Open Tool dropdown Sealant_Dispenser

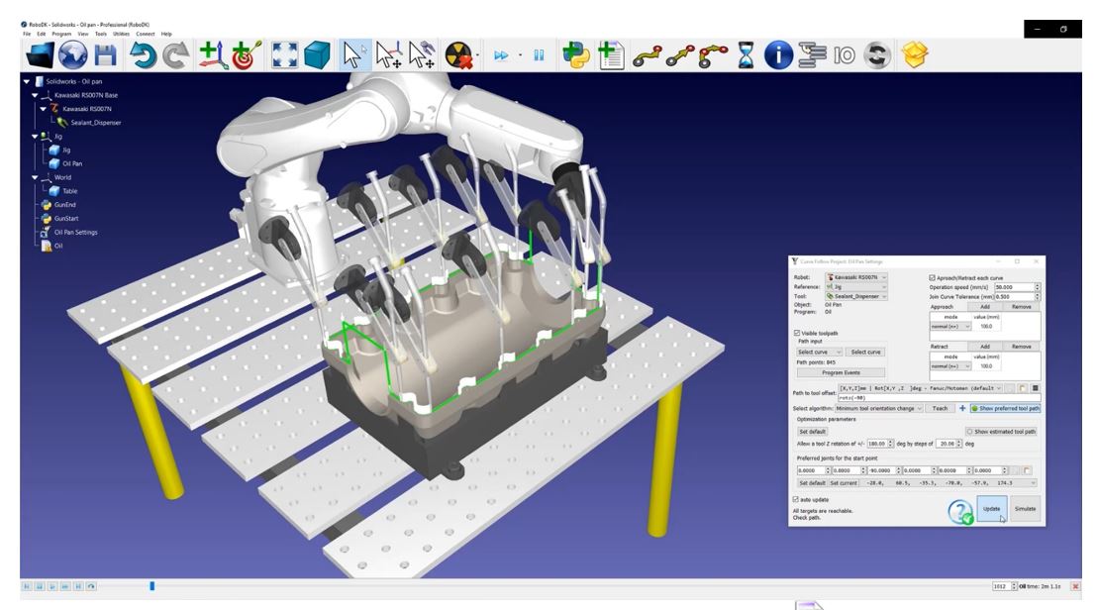pos(855,296)
